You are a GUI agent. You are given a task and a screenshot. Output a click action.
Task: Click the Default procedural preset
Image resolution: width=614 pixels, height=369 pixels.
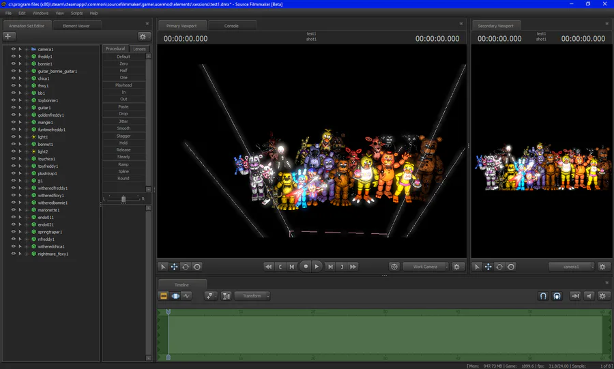[123, 57]
